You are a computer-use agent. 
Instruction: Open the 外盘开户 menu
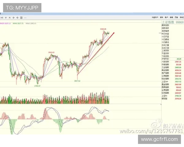pos(155,18)
